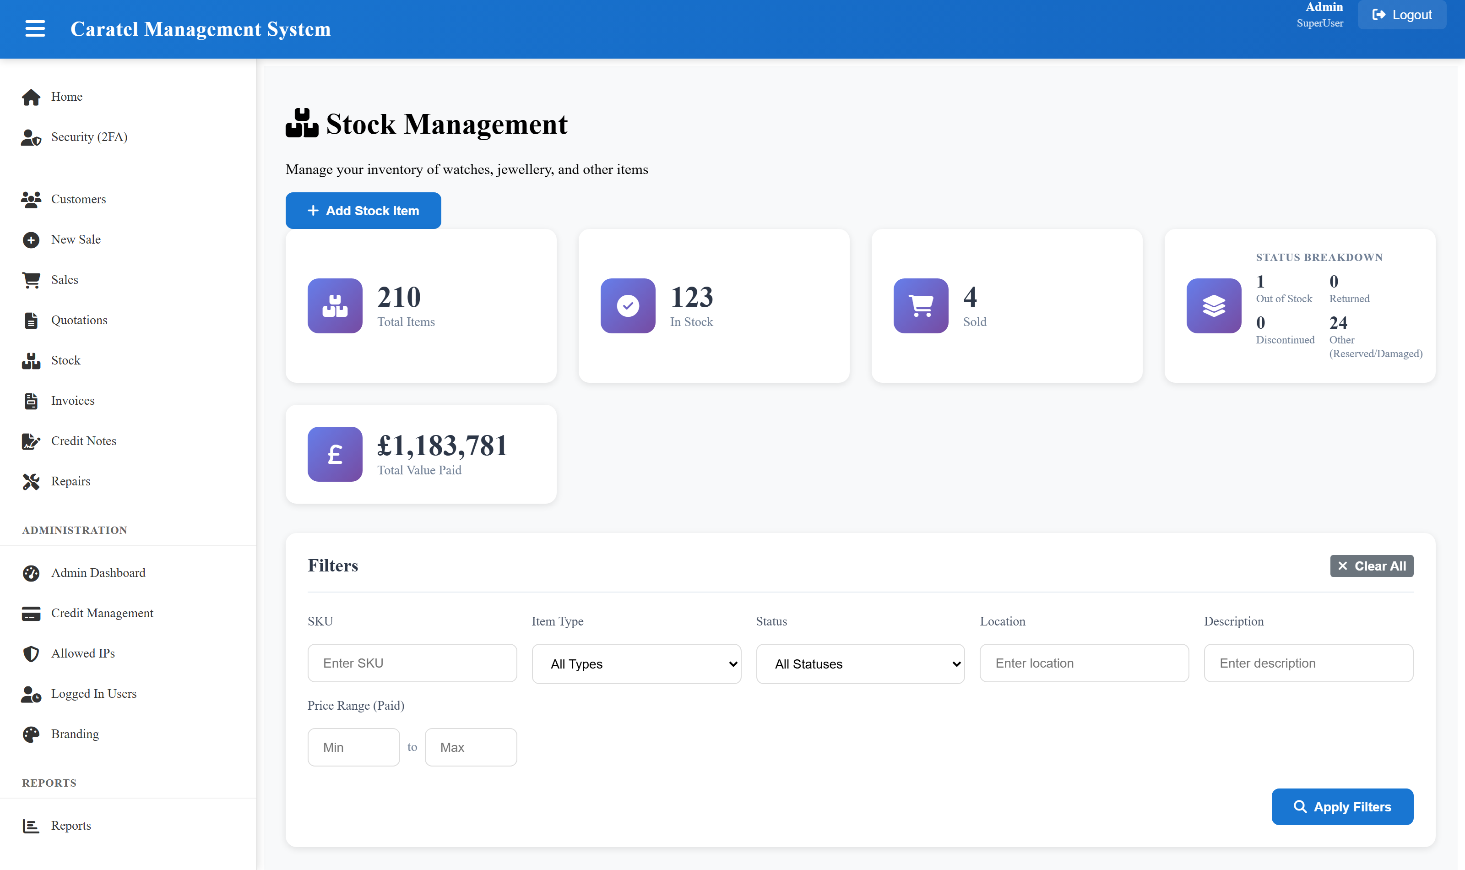Click the Stock boxes icon in sidebar
This screenshot has height=870, width=1465.
tap(31, 360)
